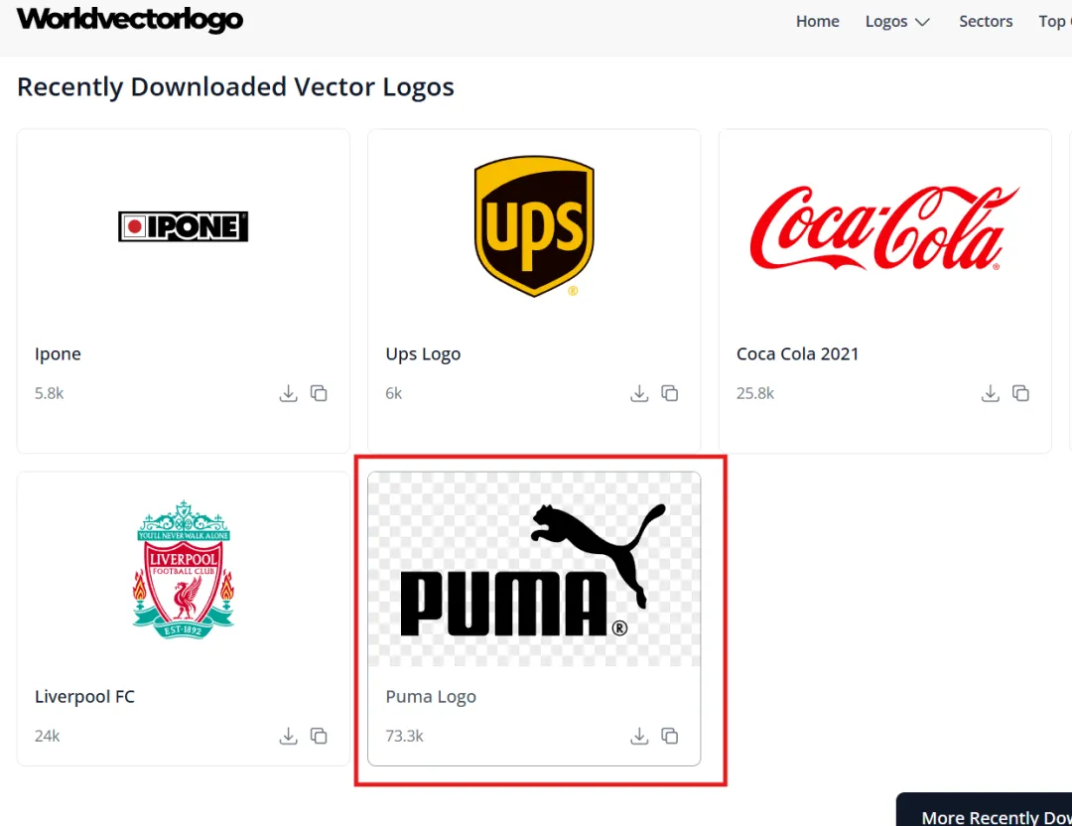This screenshot has width=1072, height=826.
Task: Open the Sectors menu item
Action: tap(986, 22)
